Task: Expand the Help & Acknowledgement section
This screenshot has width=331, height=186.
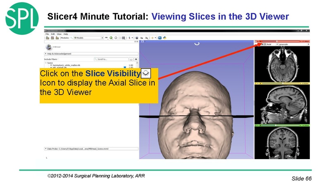Action: [x=91, y=54]
